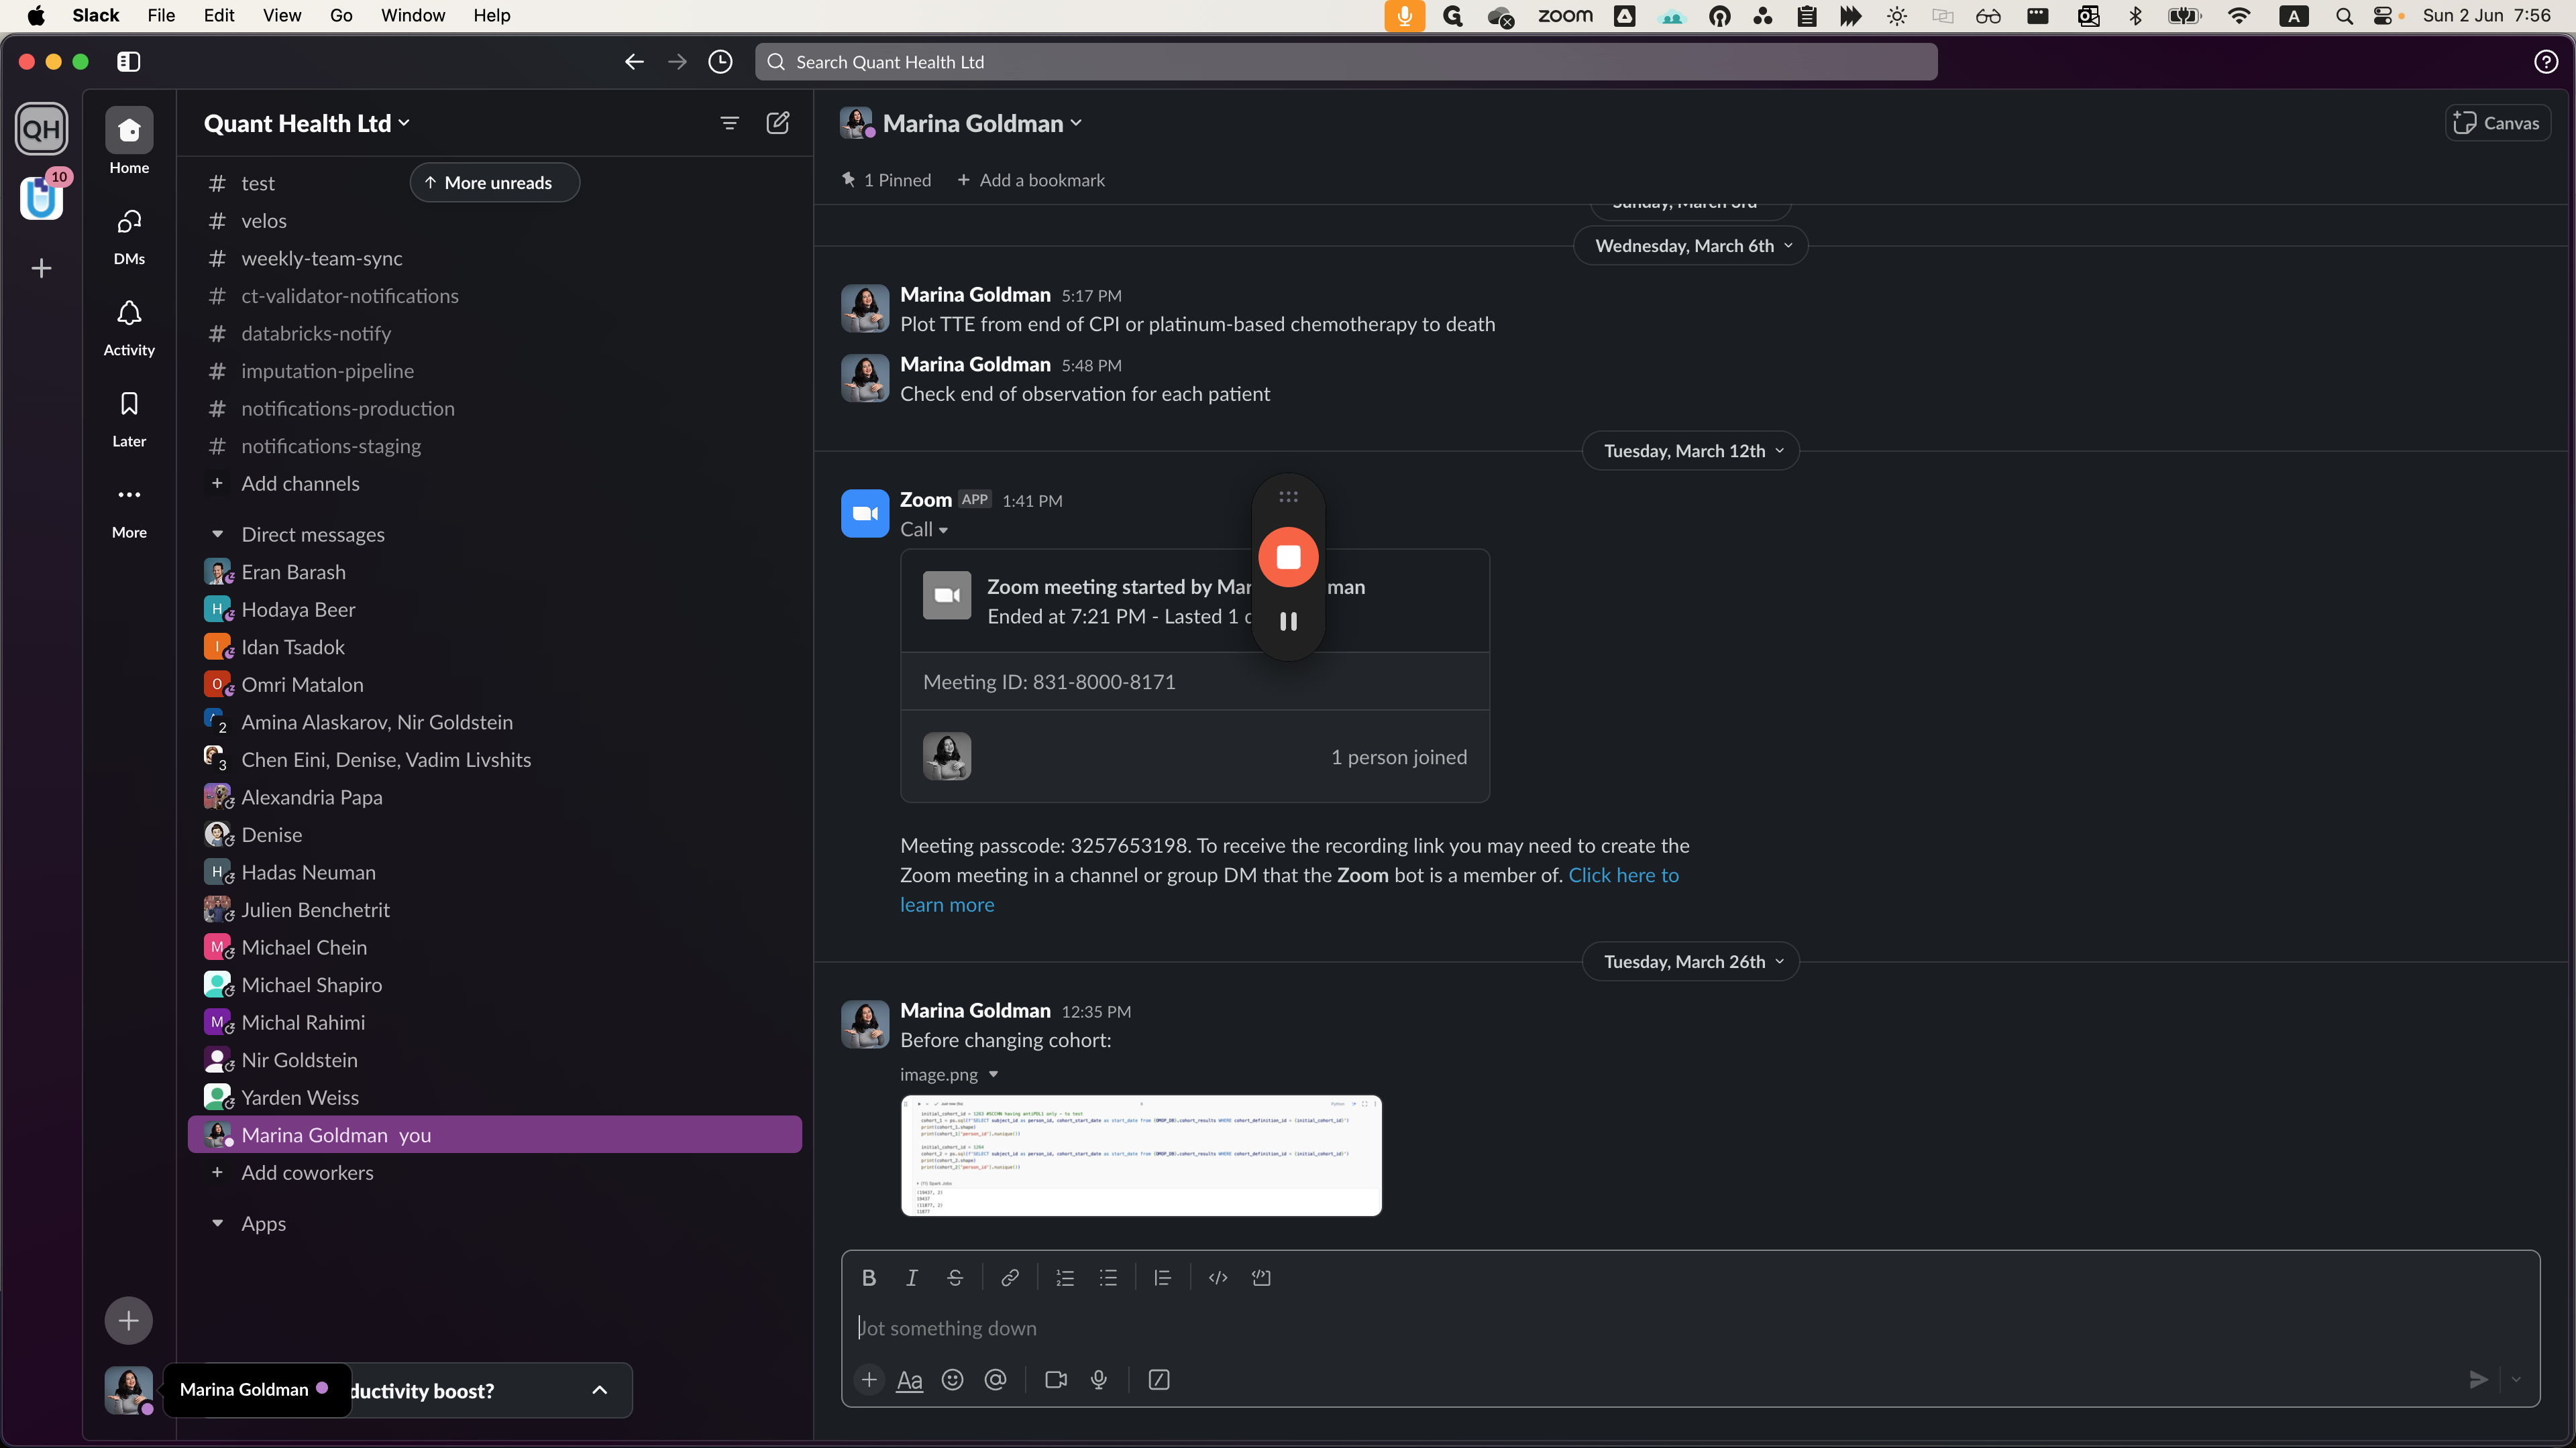
Task: Start a bulleted list in composer
Action: click(x=1108, y=1277)
